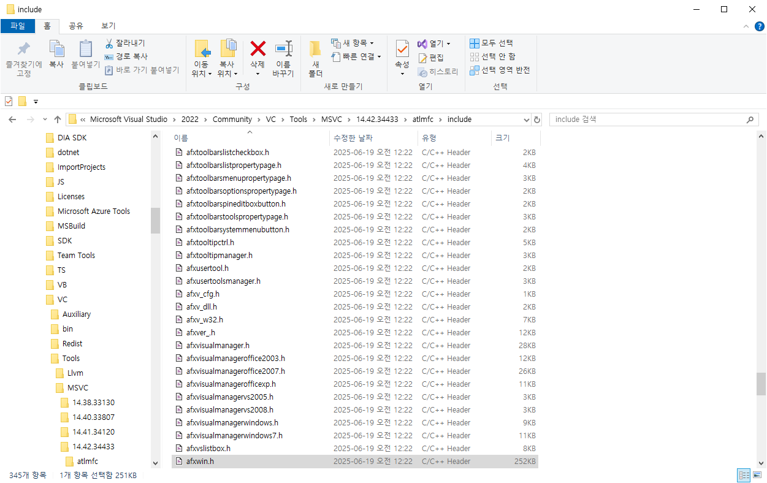This screenshot has width=767, height=483.
Task: Select the Home ribbon tab
Action: 47,26
